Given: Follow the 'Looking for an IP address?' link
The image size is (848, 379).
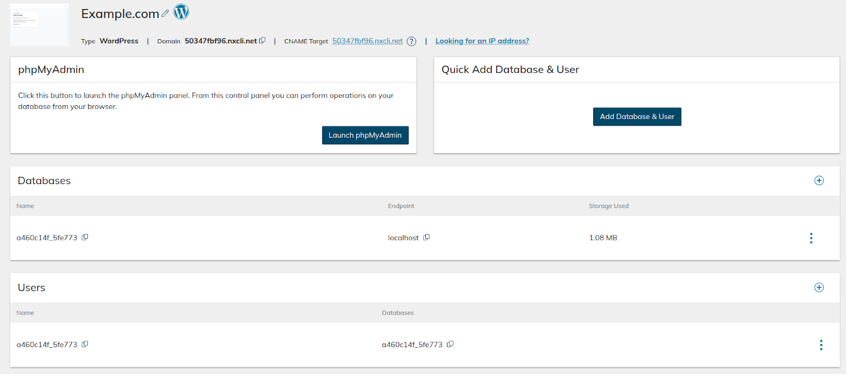Looking at the screenshot, I should pyautogui.click(x=482, y=42).
